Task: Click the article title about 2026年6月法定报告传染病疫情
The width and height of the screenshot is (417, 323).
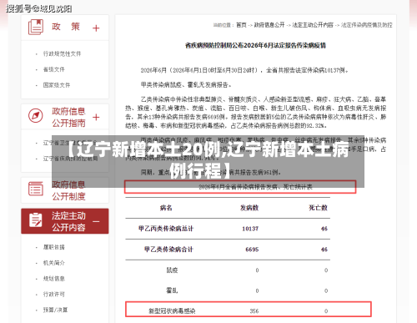Action: [255, 45]
